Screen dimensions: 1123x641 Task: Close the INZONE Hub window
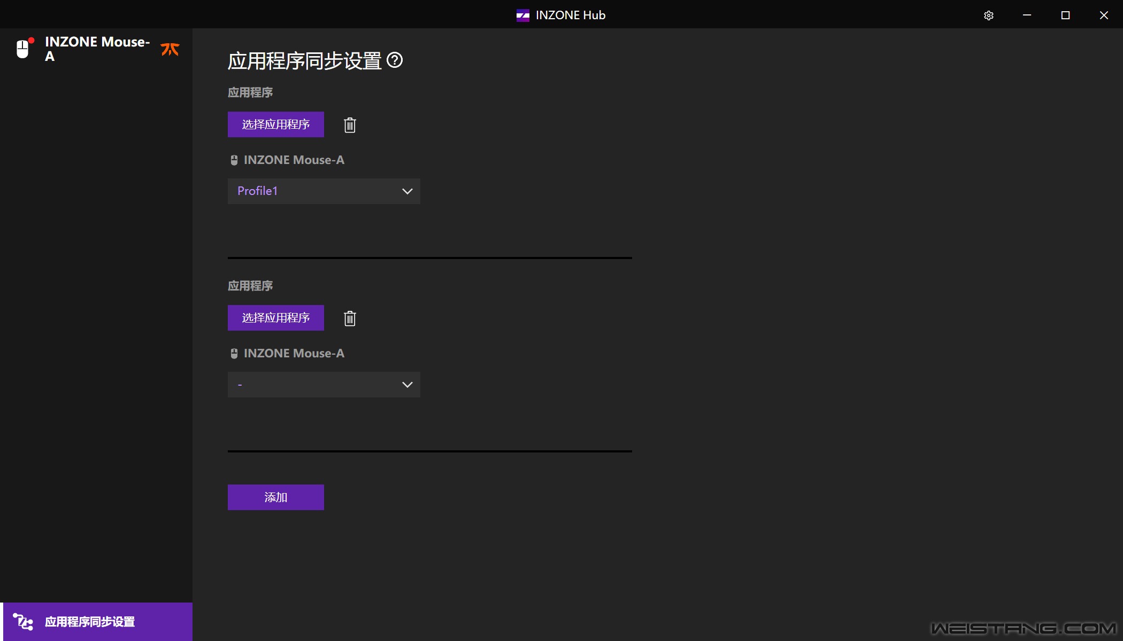click(1104, 15)
